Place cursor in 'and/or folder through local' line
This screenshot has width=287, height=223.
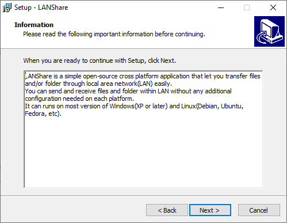tap(98, 84)
